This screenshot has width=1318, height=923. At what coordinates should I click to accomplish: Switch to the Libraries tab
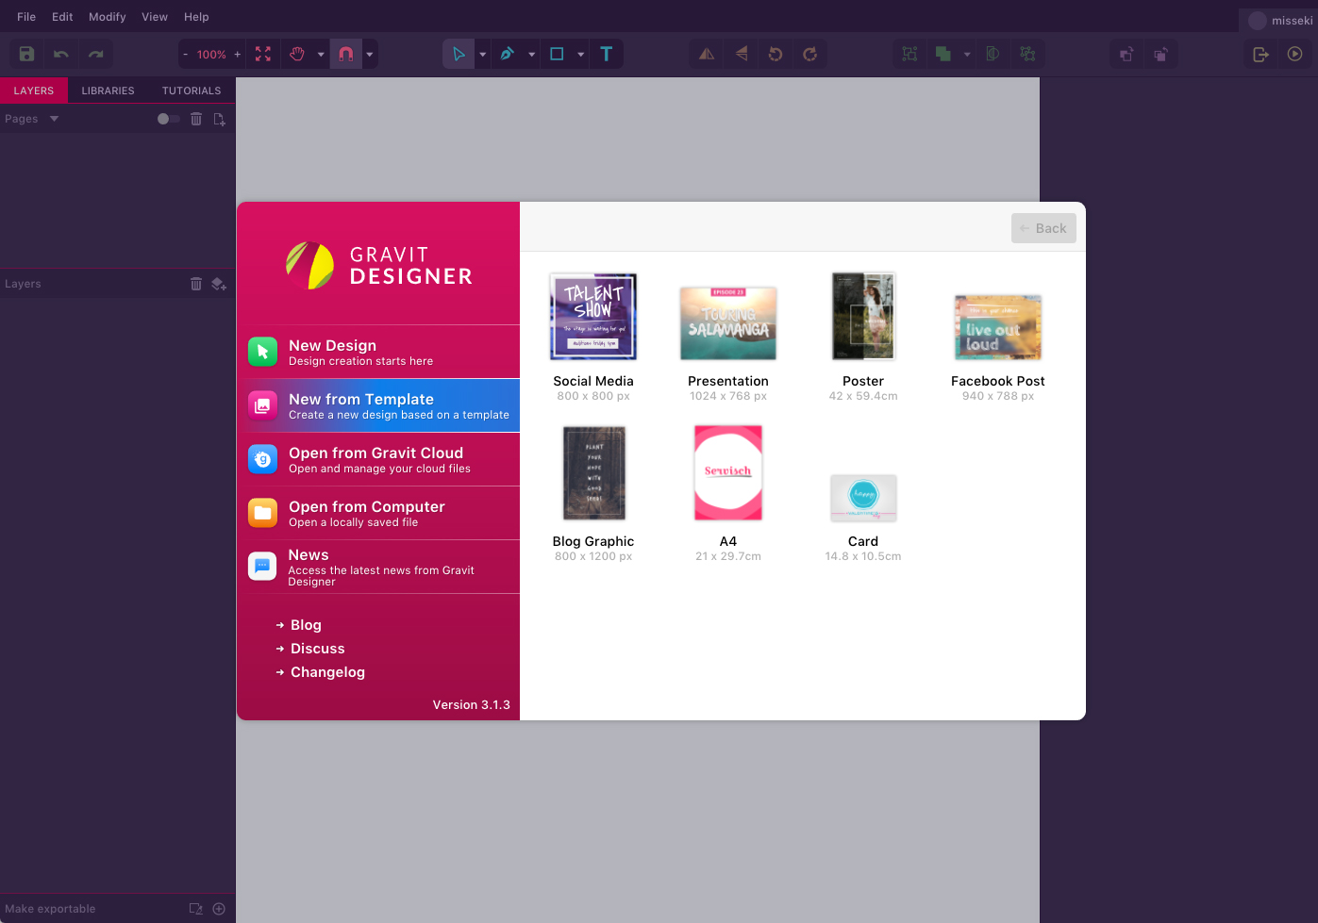point(108,91)
